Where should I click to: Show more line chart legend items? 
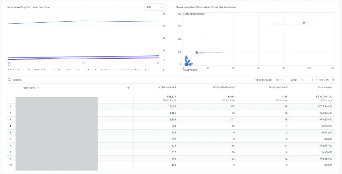(x=163, y=70)
